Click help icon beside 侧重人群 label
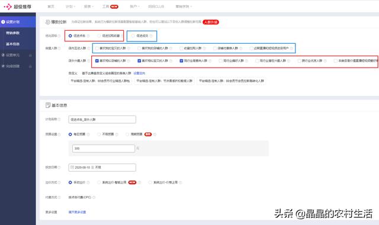 (59, 49)
